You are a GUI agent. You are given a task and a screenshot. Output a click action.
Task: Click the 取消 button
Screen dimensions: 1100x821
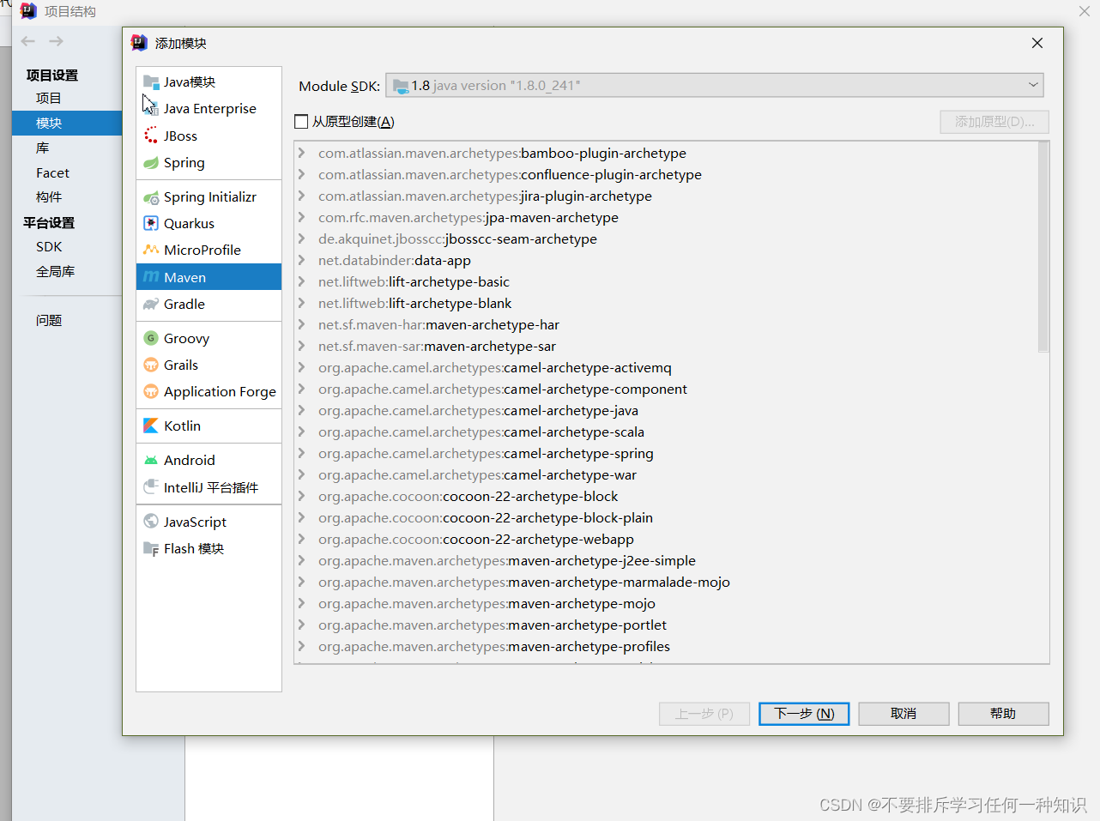point(904,714)
